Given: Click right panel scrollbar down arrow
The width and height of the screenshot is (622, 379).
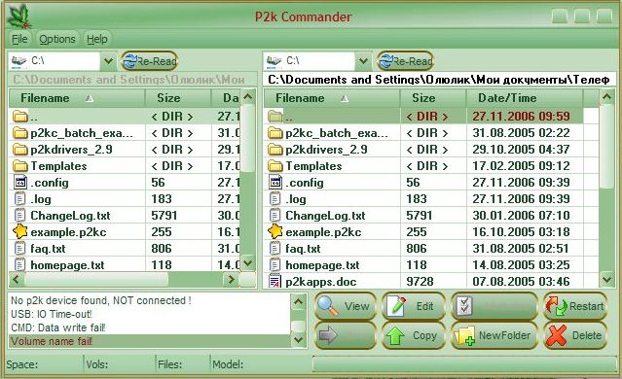Looking at the screenshot, I should click(607, 280).
